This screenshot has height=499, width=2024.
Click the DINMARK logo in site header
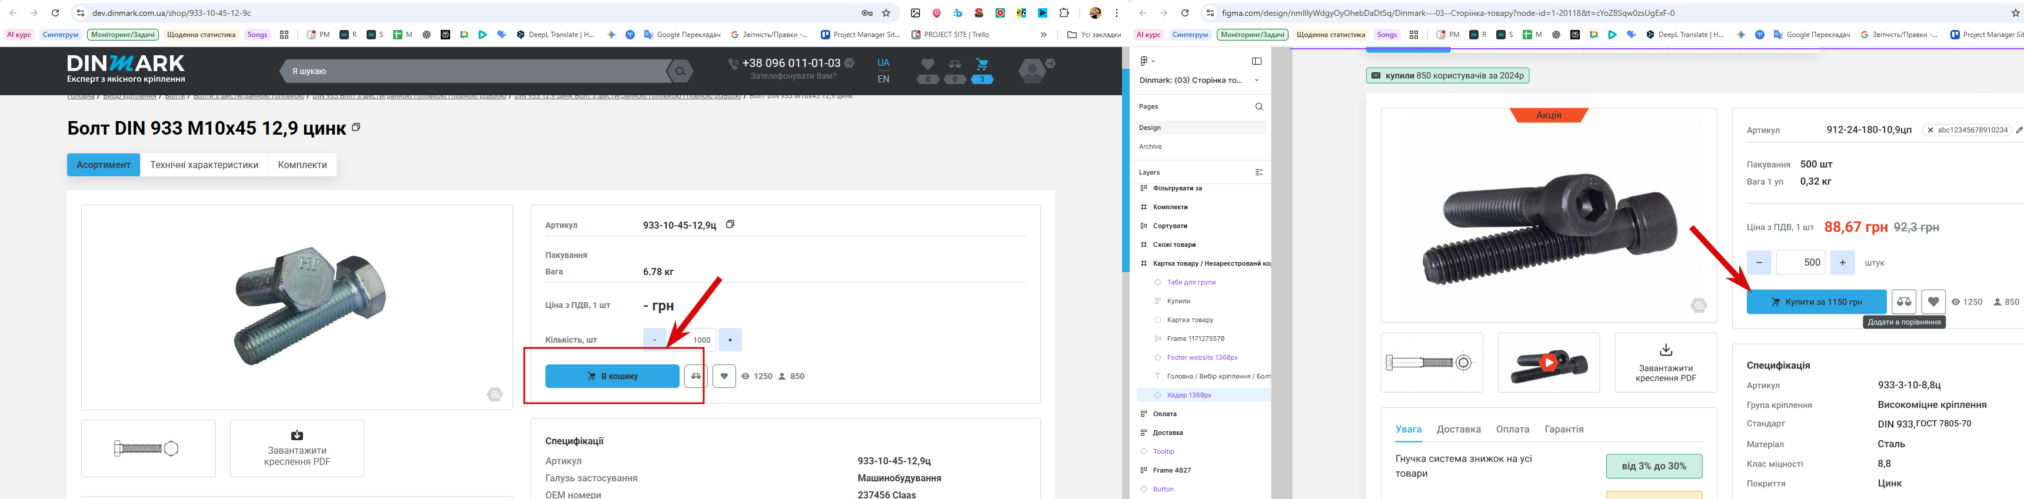coord(126,68)
